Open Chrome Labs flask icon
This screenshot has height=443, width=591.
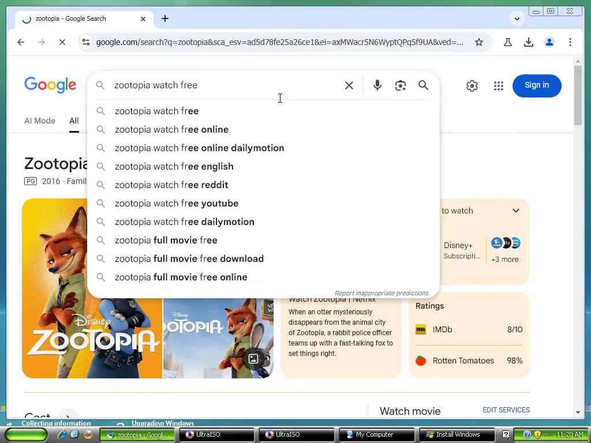508,42
